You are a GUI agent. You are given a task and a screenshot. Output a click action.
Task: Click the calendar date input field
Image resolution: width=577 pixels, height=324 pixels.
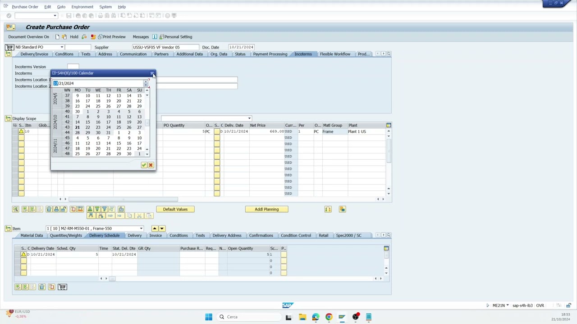tap(98, 83)
